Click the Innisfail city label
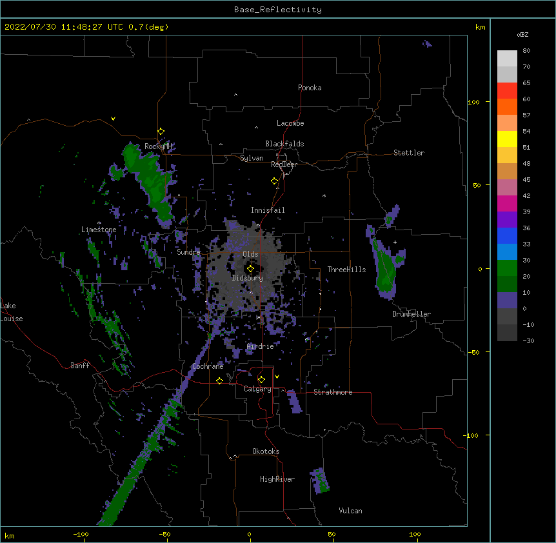The height and width of the screenshot is (543, 556). pos(268,210)
